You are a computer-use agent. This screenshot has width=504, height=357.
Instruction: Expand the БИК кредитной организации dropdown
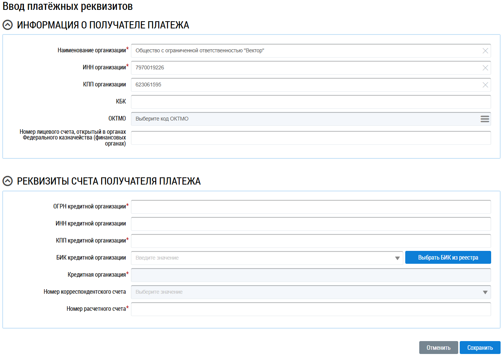[397, 258]
